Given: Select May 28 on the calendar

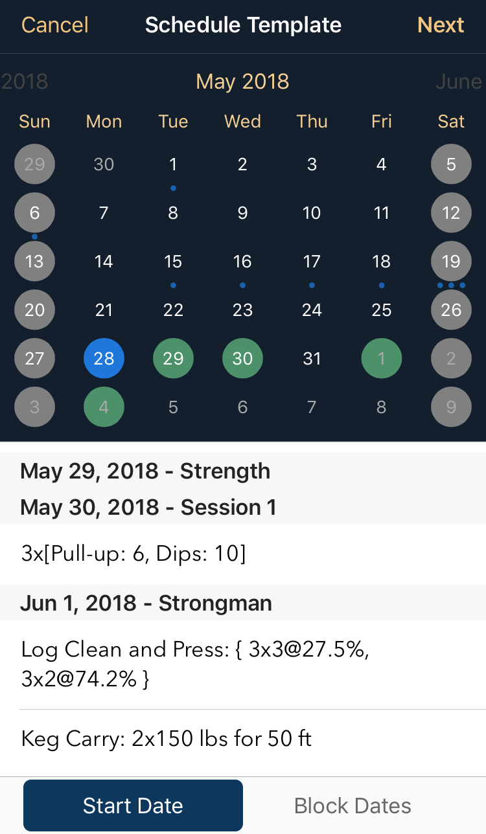Looking at the screenshot, I should pyautogui.click(x=104, y=358).
